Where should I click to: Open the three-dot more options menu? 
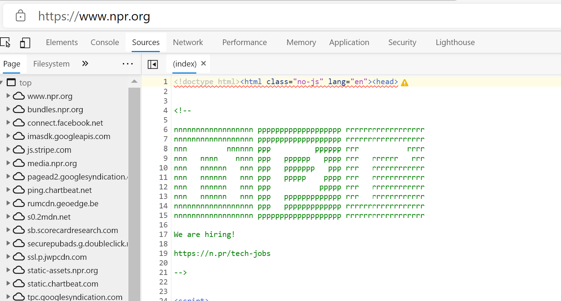coord(128,64)
